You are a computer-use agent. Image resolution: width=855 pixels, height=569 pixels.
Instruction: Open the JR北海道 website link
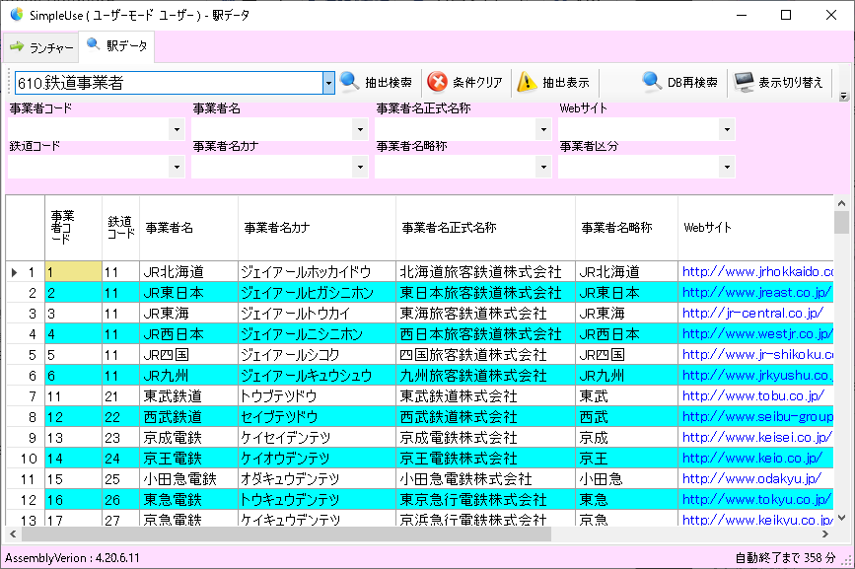(749, 273)
